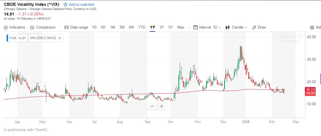Click the Dec date axis label
Screen dimensions: 321x136
(x=223, y=122)
